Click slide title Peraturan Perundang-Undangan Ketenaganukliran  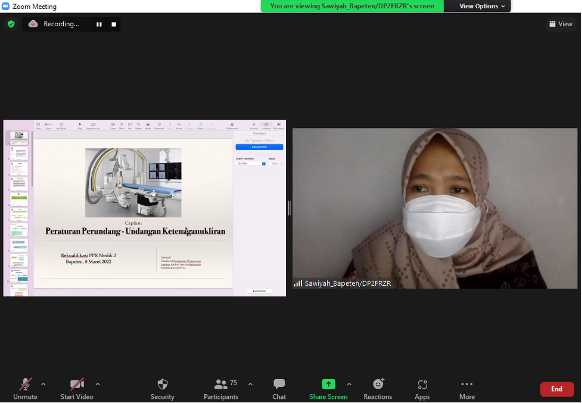point(135,231)
